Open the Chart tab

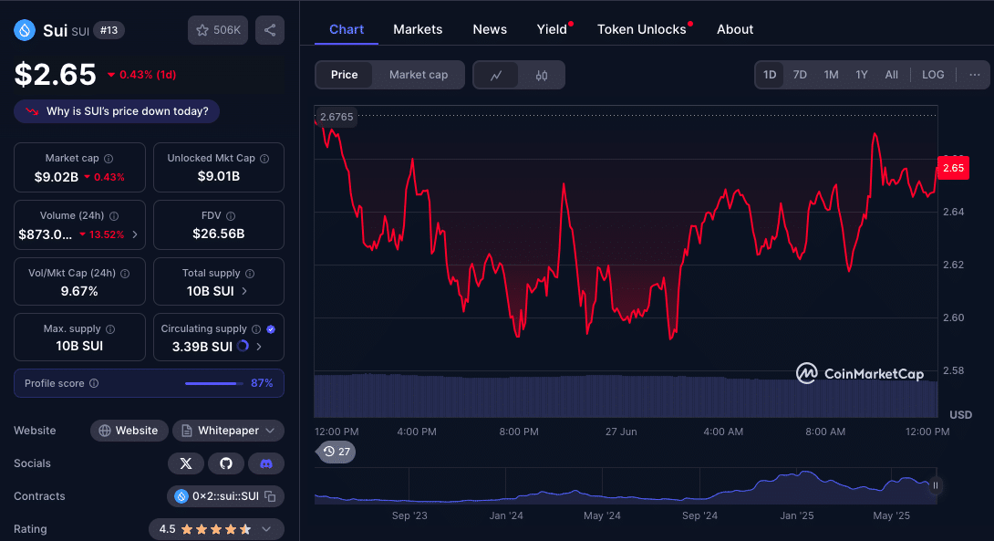click(x=347, y=29)
